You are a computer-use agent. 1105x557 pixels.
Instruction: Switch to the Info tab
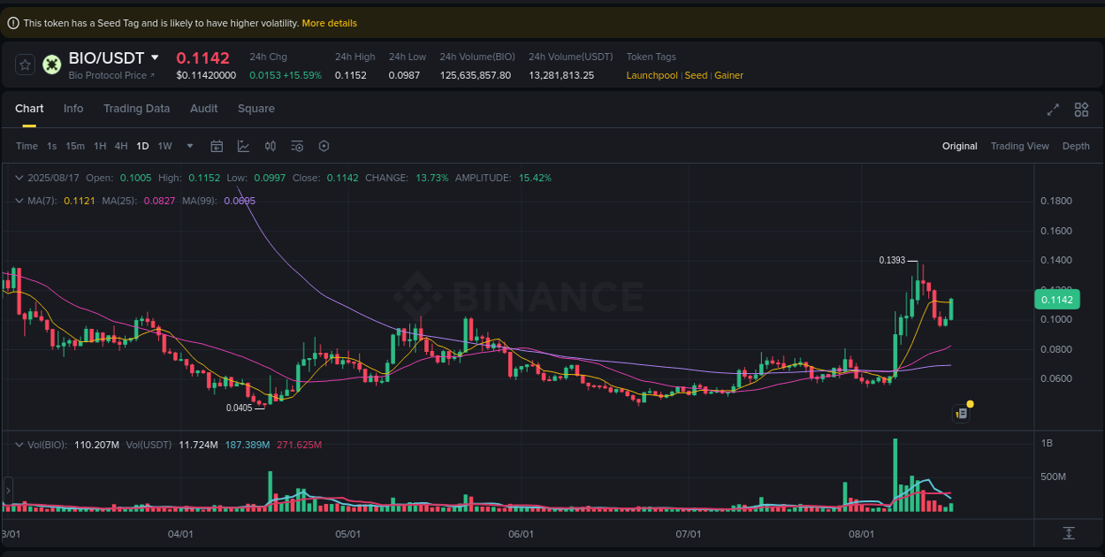tap(73, 109)
